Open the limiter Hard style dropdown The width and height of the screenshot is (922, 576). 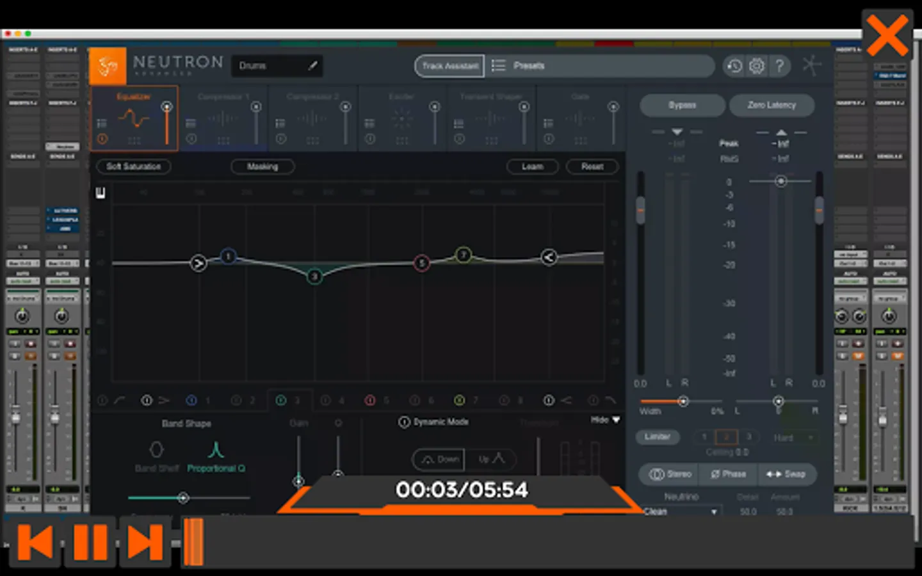[793, 438]
